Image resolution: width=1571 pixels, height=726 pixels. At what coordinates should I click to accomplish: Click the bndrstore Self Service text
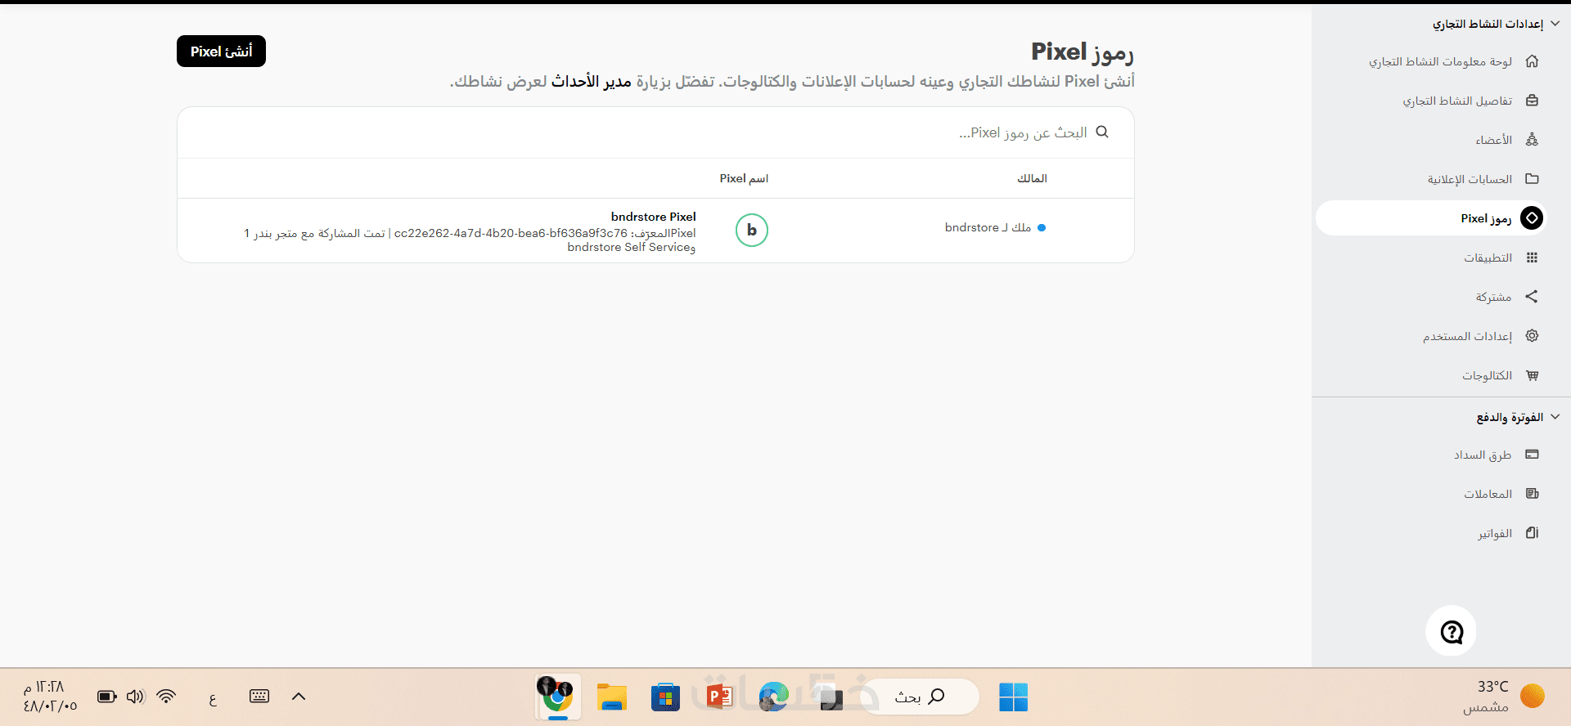pyautogui.click(x=628, y=247)
